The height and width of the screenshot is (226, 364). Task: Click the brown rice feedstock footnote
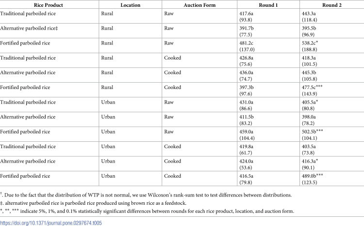click(93, 203)
